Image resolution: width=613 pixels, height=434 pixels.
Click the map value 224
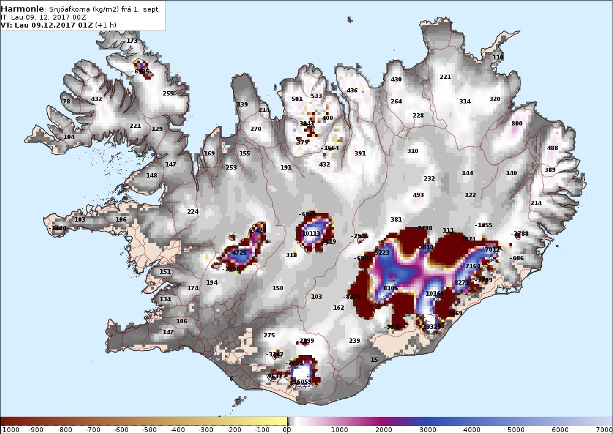coord(193,212)
